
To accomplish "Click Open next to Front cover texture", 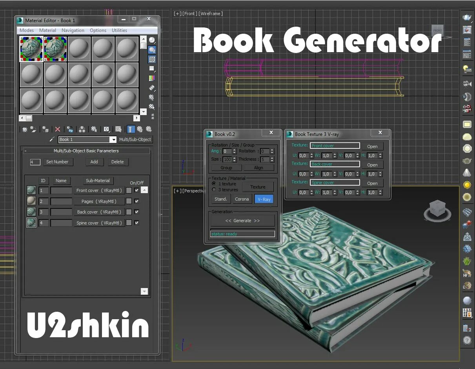I will pyautogui.click(x=372, y=147).
